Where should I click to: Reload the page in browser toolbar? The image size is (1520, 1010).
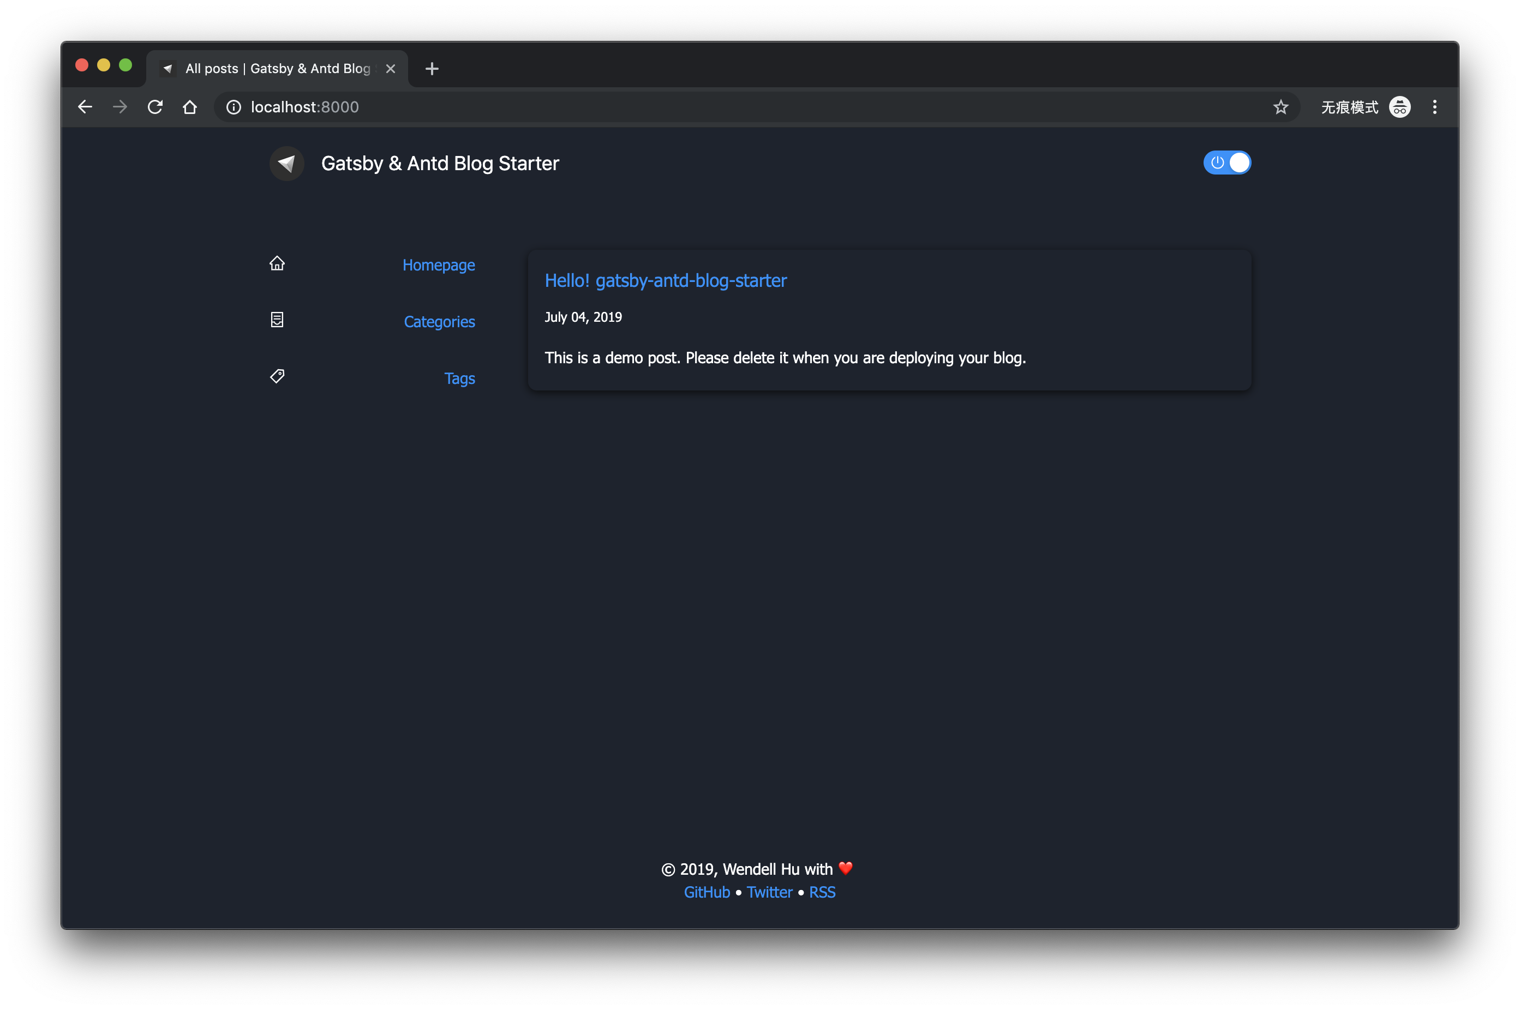154,107
